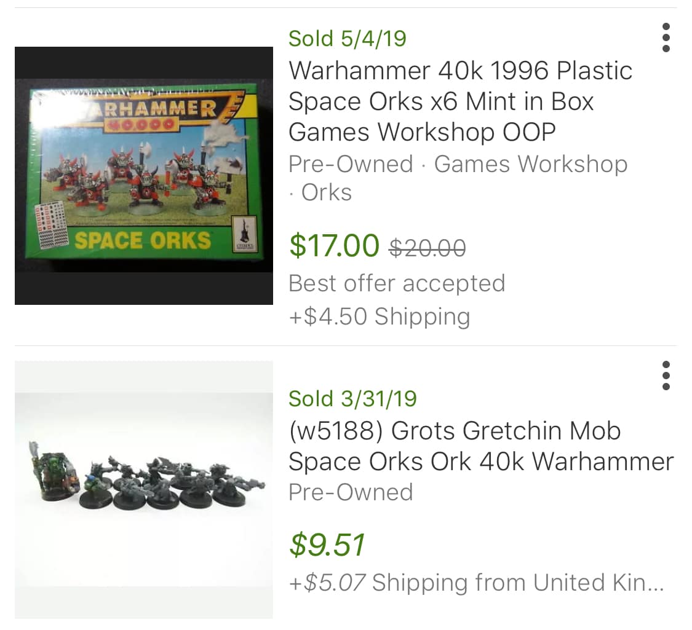Open the three-dot menu for the Grots Gretchin listing

pos(666,376)
